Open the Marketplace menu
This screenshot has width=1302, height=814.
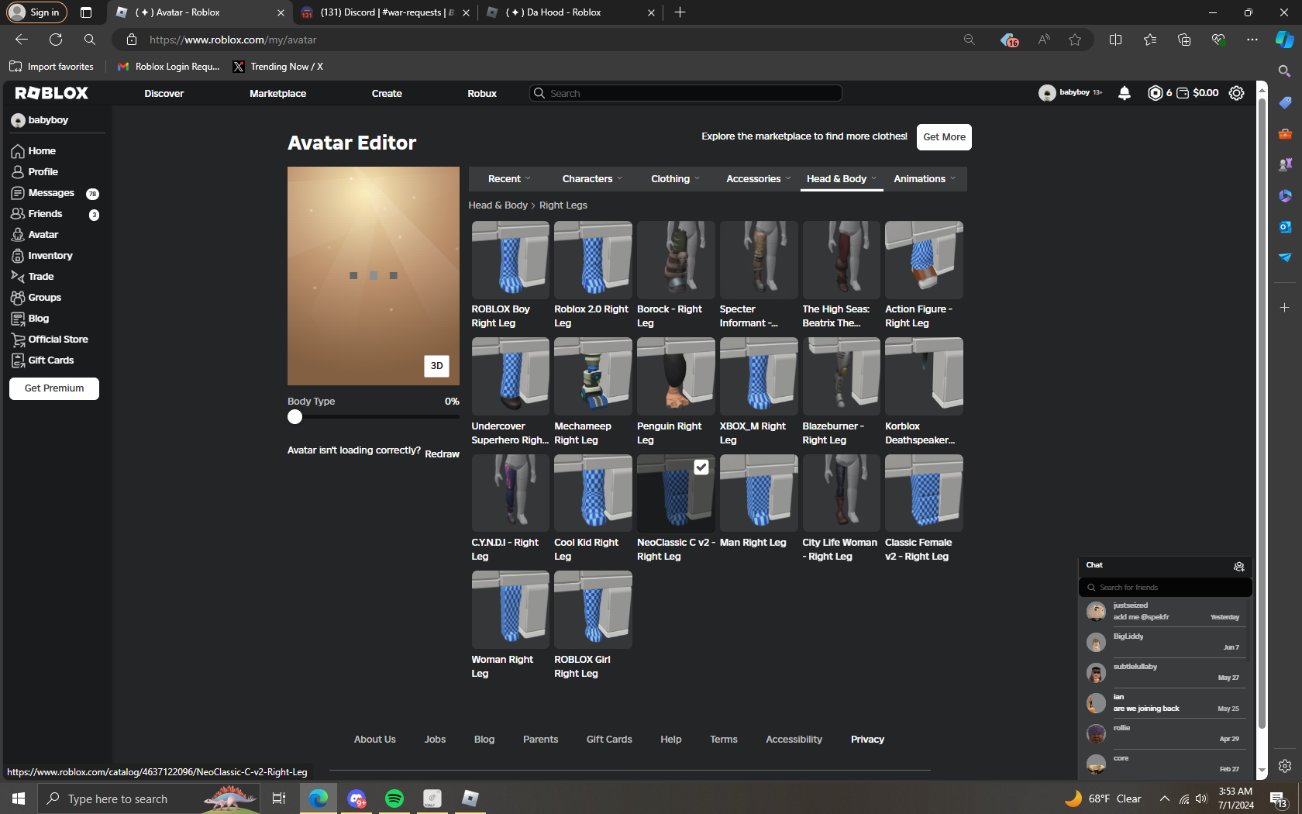(x=277, y=94)
